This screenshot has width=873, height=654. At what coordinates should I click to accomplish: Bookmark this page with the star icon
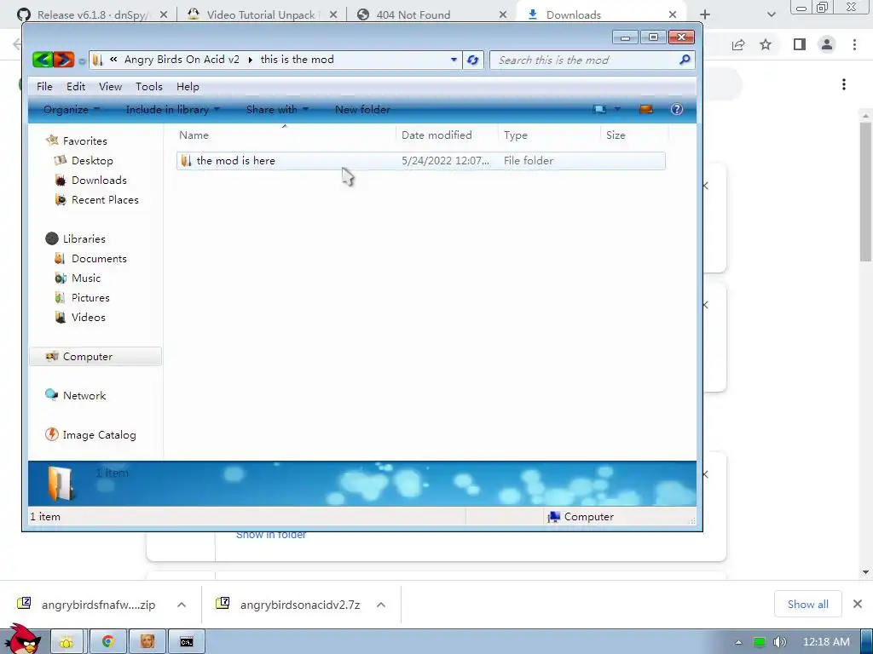click(x=766, y=44)
